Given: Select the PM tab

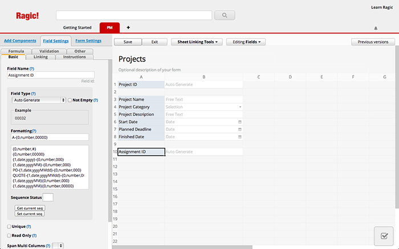Looking at the screenshot, I should (109, 27).
